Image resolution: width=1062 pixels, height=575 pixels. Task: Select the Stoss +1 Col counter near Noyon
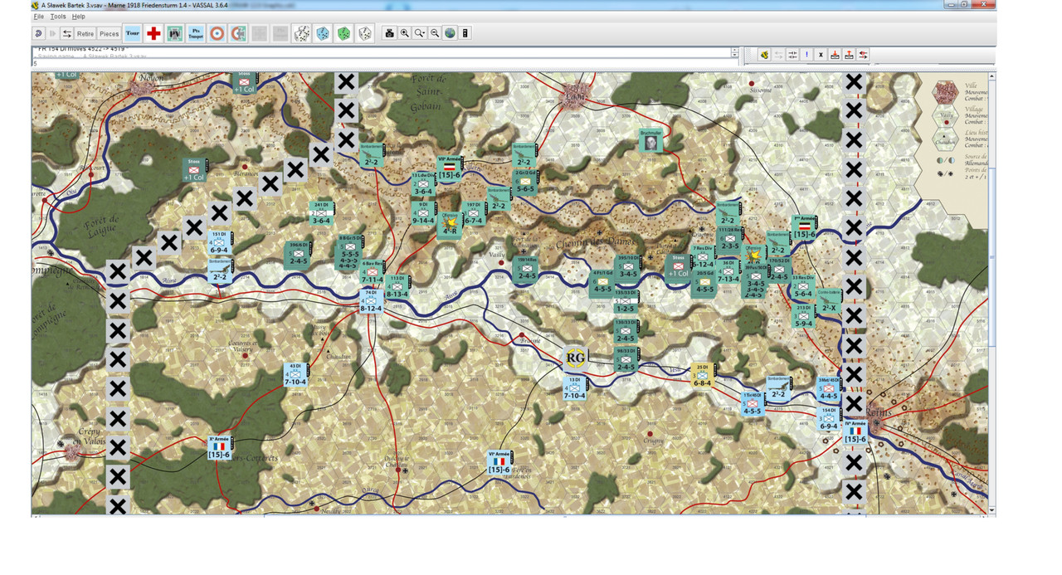[x=244, y=81]
